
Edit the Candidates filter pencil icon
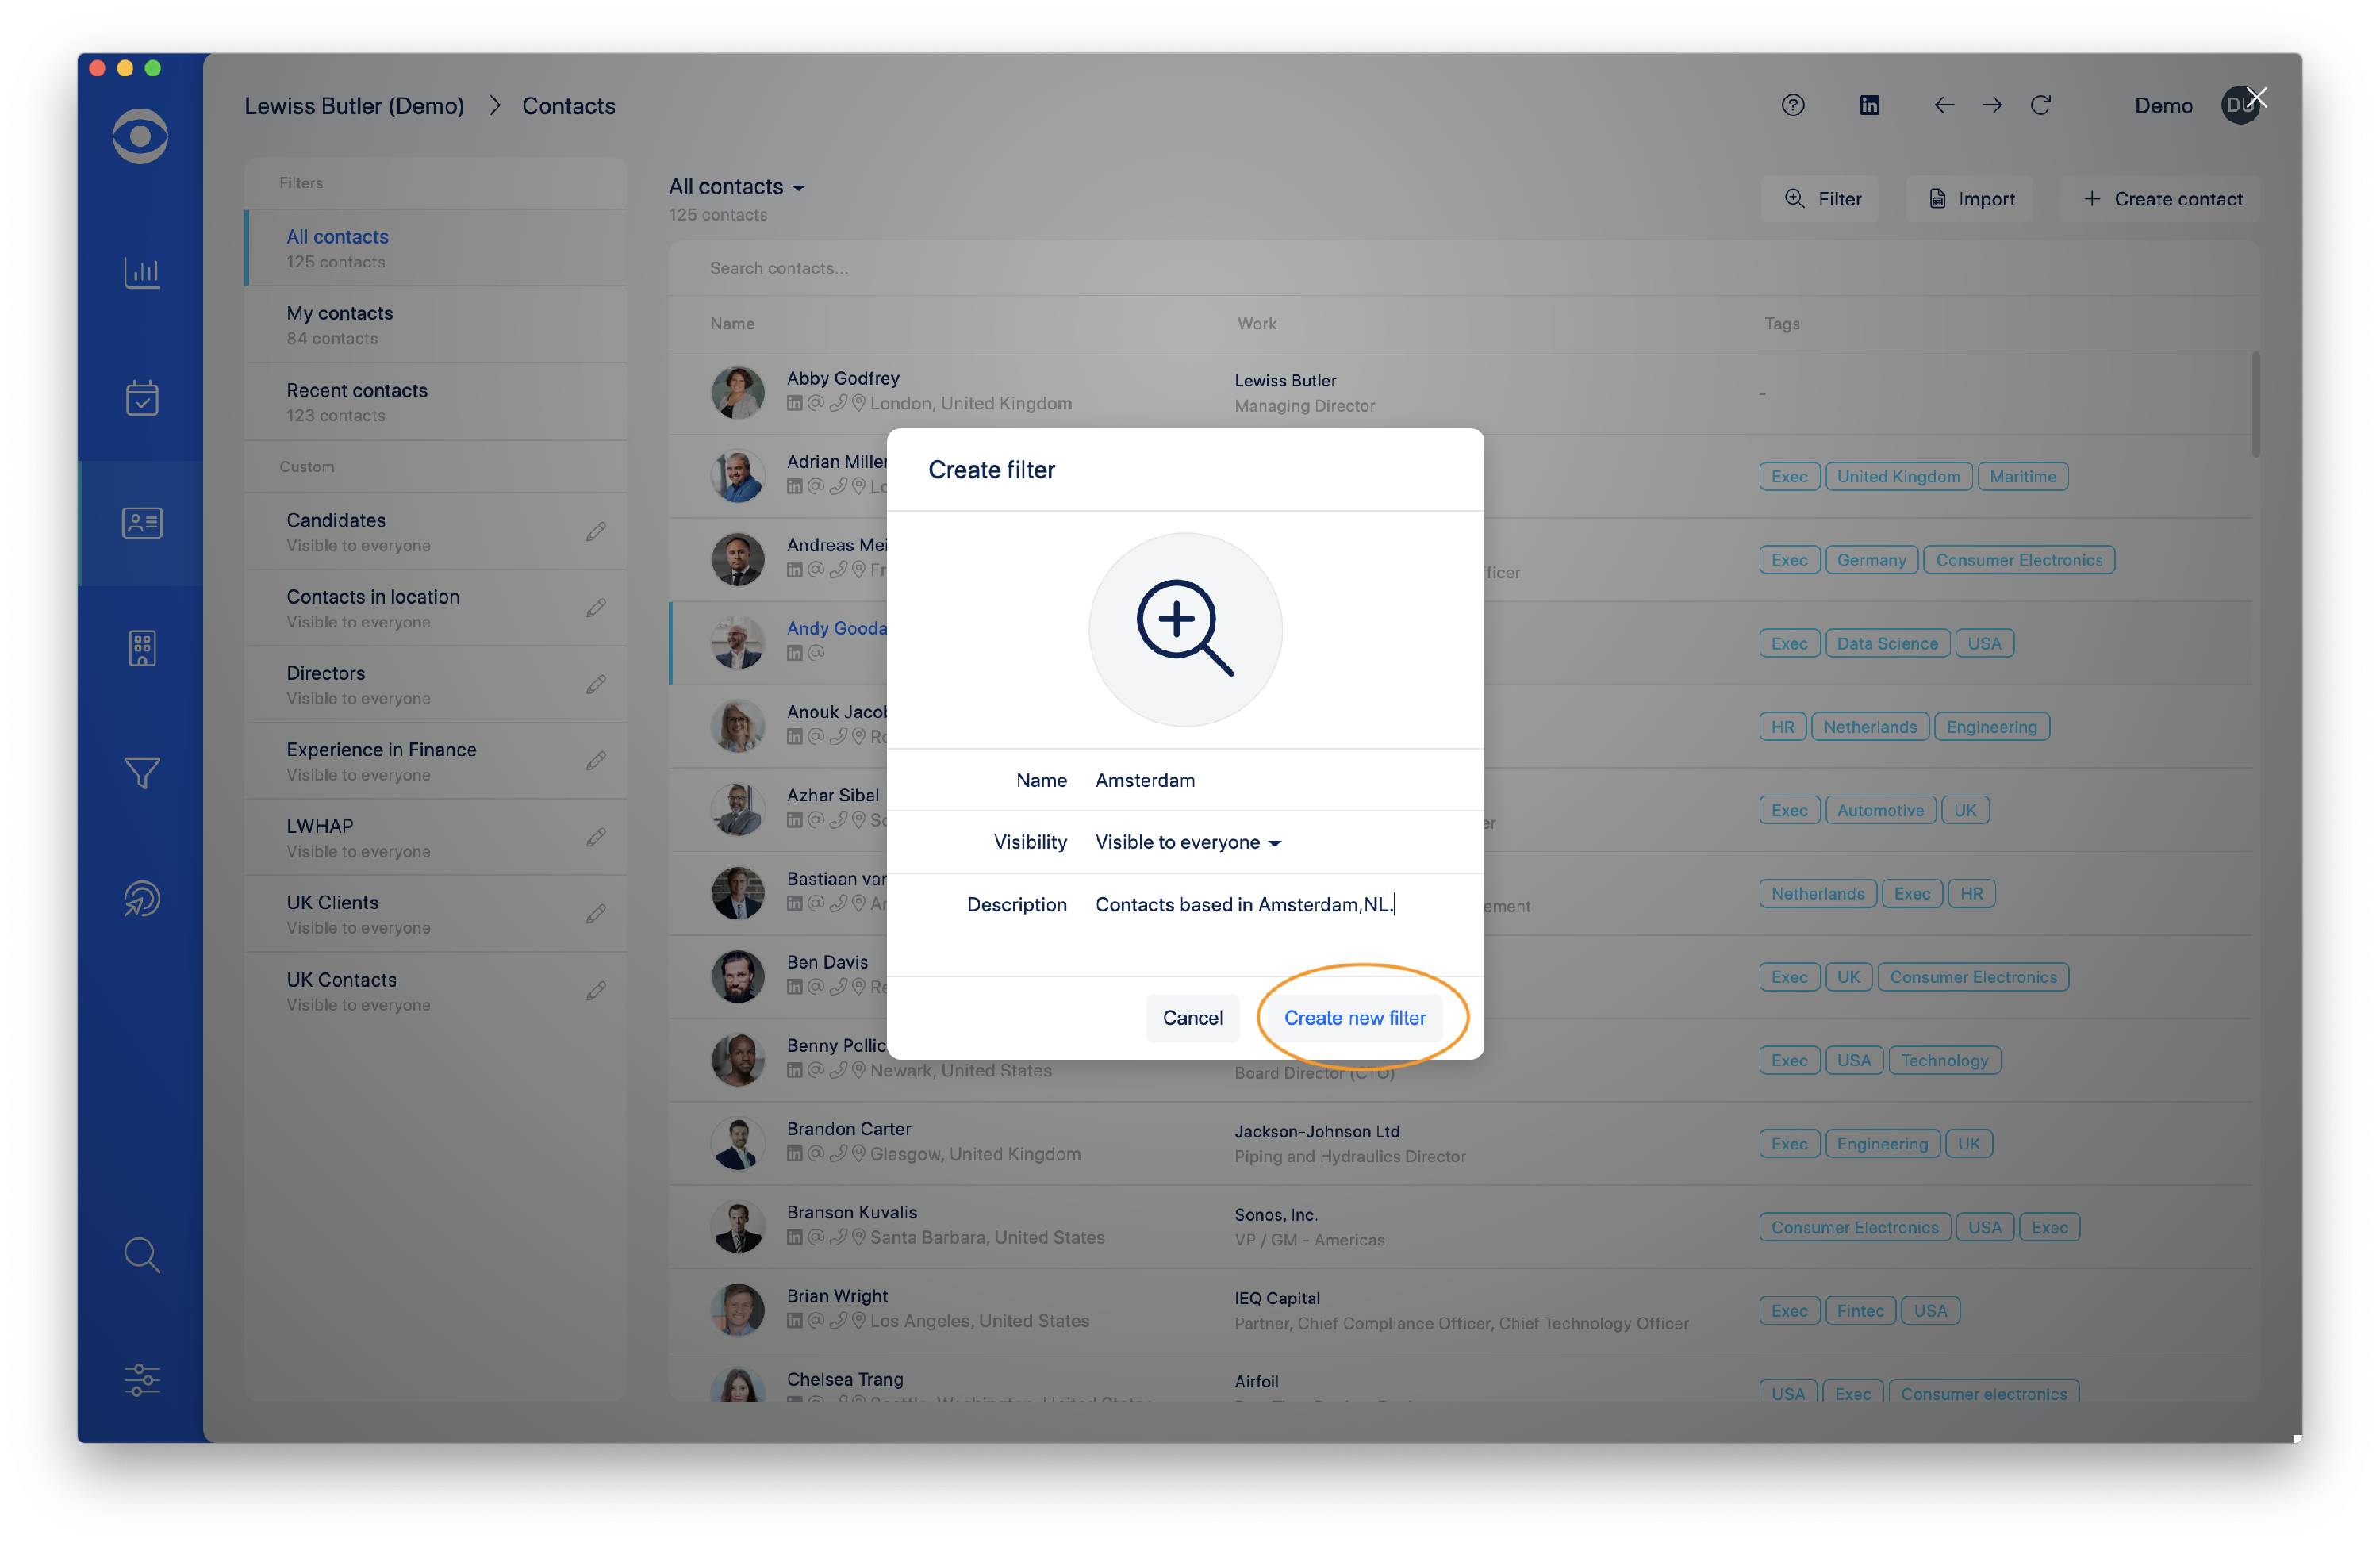[x=596, y=532]
